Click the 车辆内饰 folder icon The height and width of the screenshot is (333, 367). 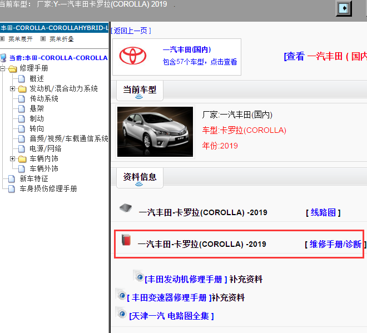(22, 159)
